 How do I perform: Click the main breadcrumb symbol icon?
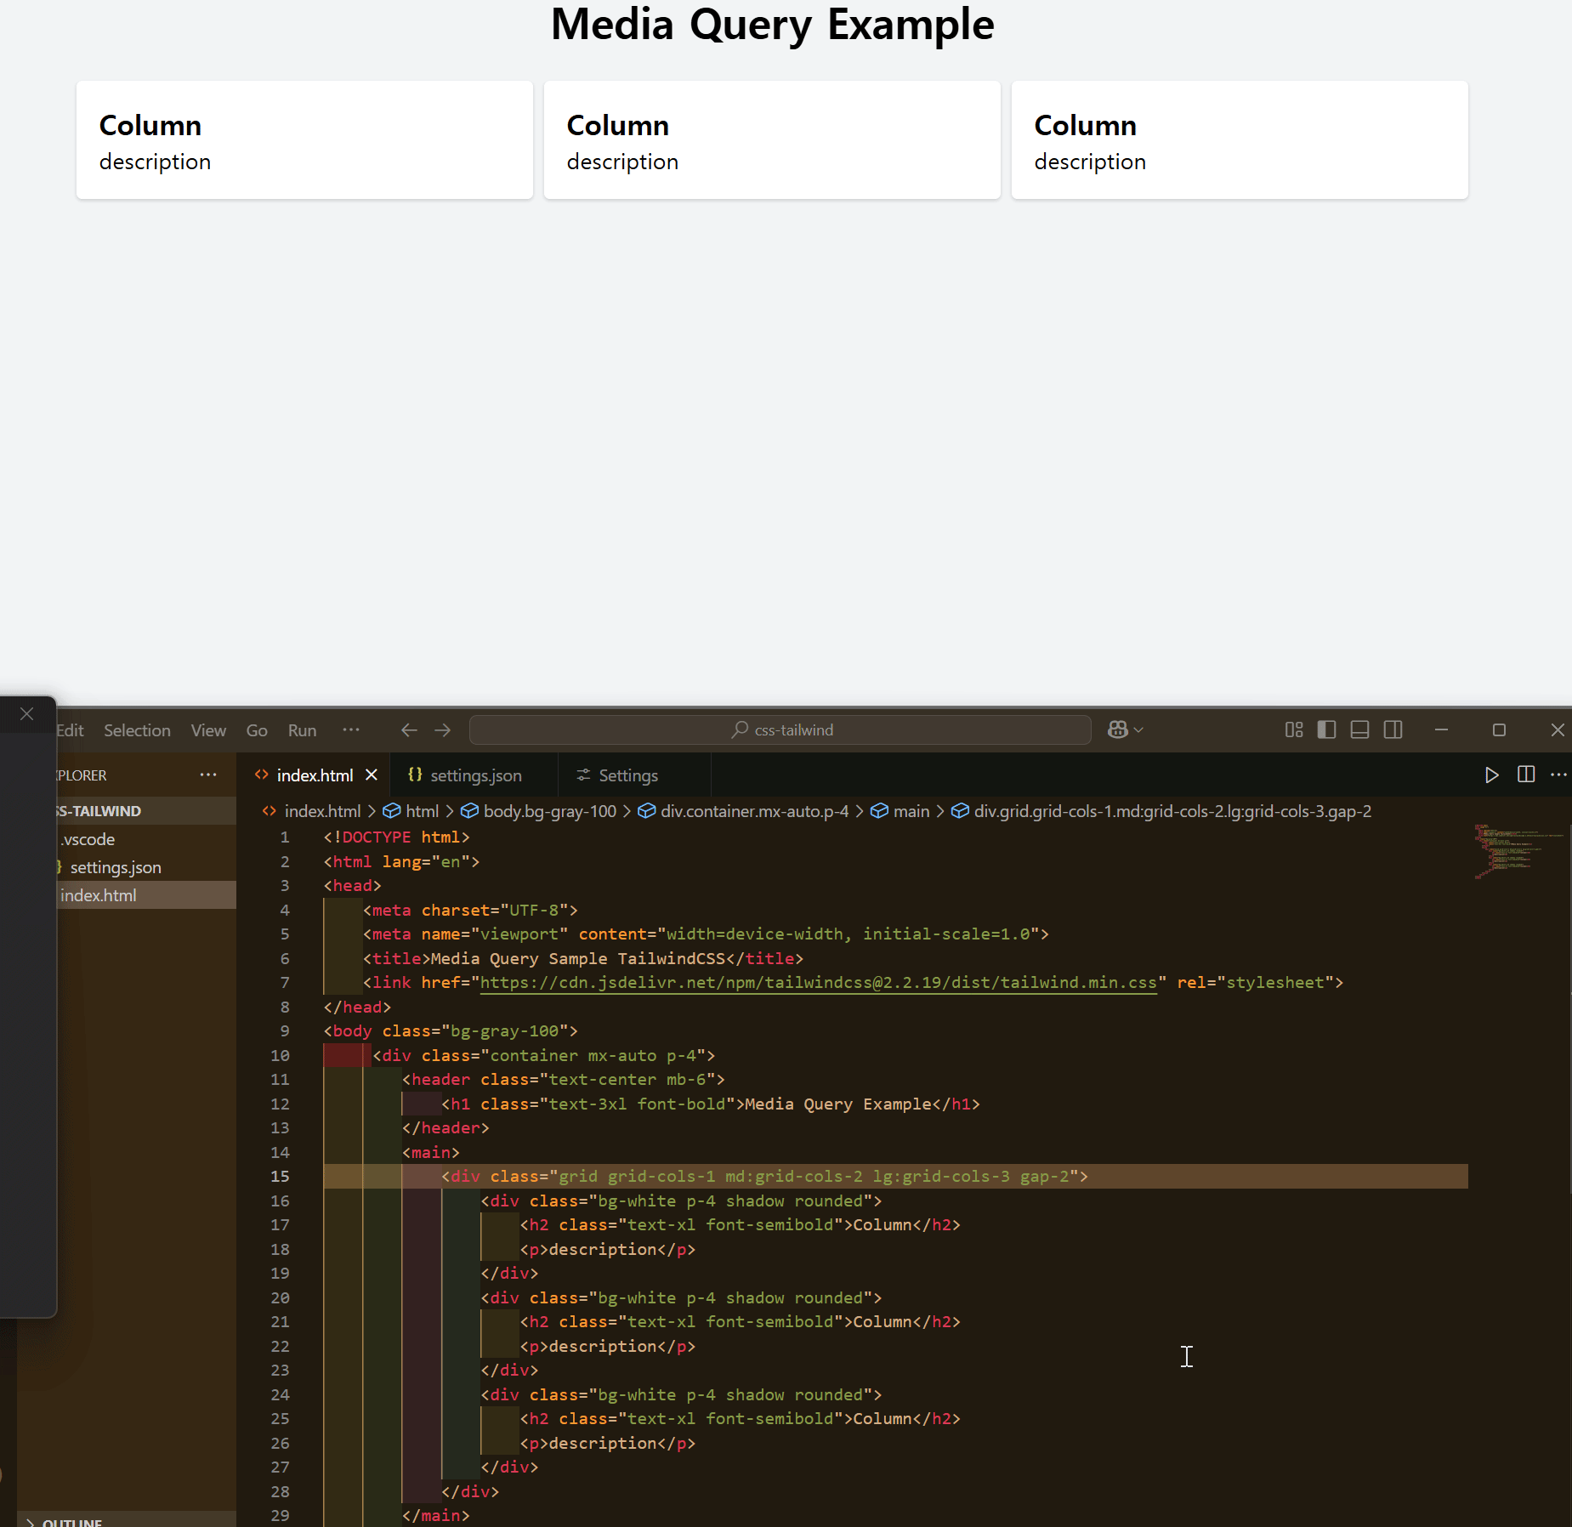point(879,811)
